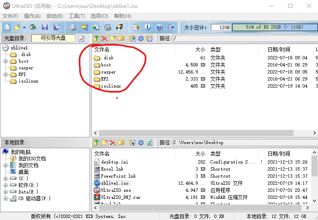318x220 pixels.
Task: Expand the 我的文档 tree node
Action: [x=5, y=165]
